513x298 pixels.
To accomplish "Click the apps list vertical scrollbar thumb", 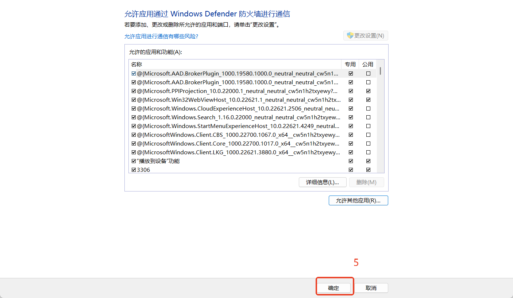I will click(381, 71).
